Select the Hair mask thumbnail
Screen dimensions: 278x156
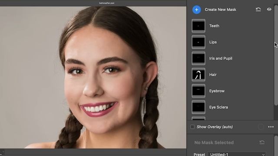[199, 75]
